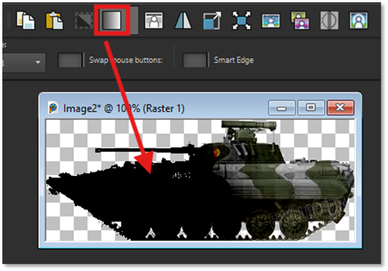Screen dimensions: 388x271
Task: Enable the Swap mouse buttons checkbox
Action: click(70, 60)
